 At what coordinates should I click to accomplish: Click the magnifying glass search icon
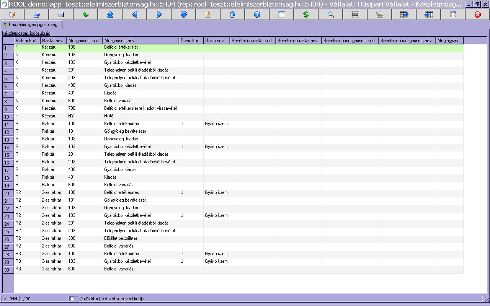tap(331, 15)
